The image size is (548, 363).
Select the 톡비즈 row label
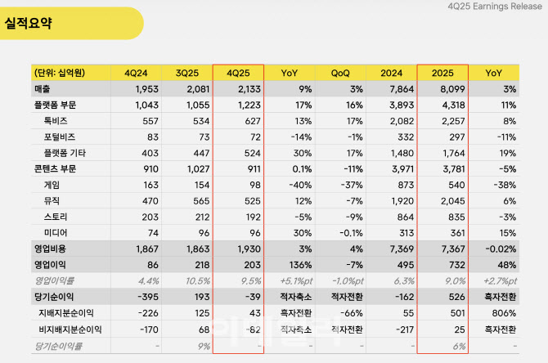(x=56, y=120)
